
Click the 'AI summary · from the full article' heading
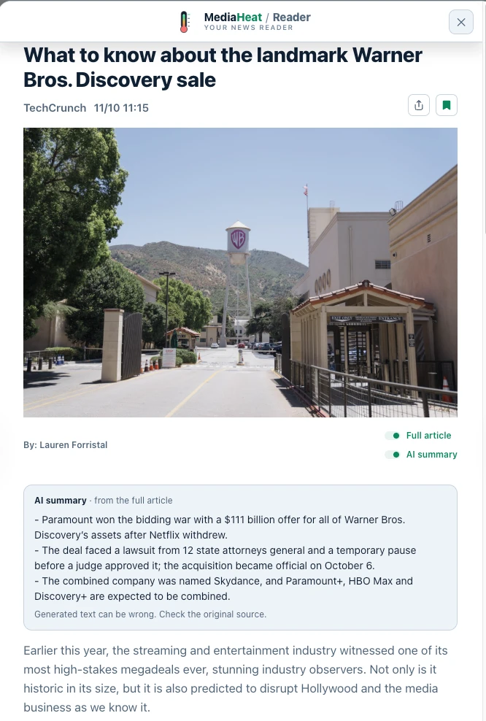104,501
